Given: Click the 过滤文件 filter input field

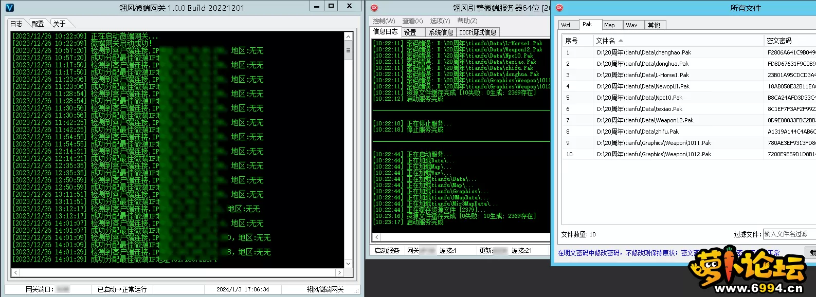Looking at the screenshot, I should tap(789, 234).
